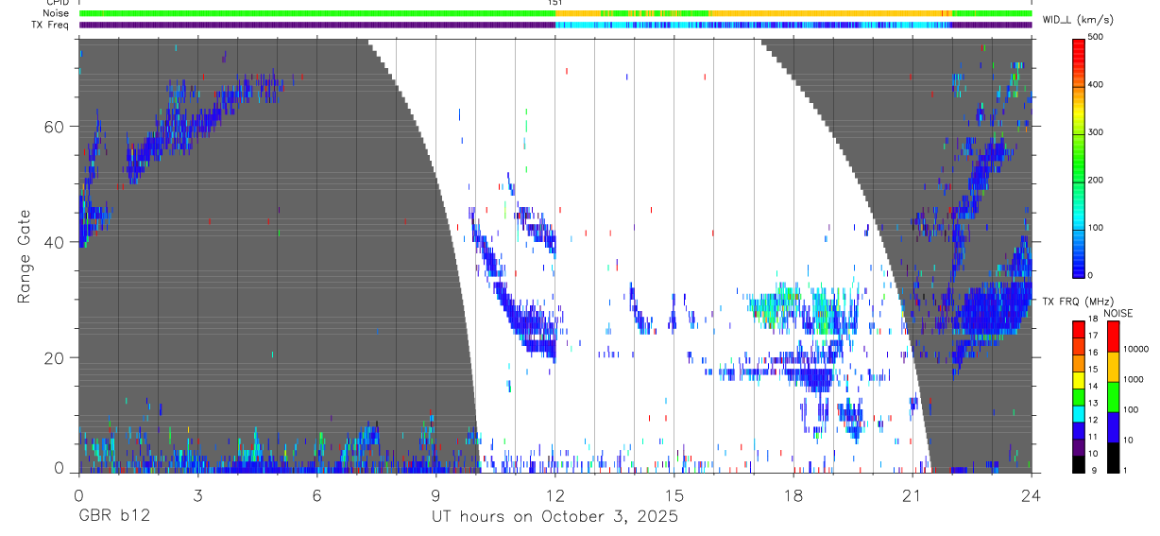Image resolution: width=1160 pixels, height=536 pixels.
Task: Click the TX FRQ (MHz) color scale bar
Action: [1079, 395]
